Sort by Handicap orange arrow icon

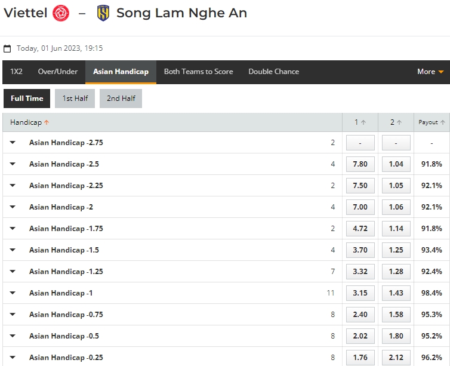tap(47, 122)
